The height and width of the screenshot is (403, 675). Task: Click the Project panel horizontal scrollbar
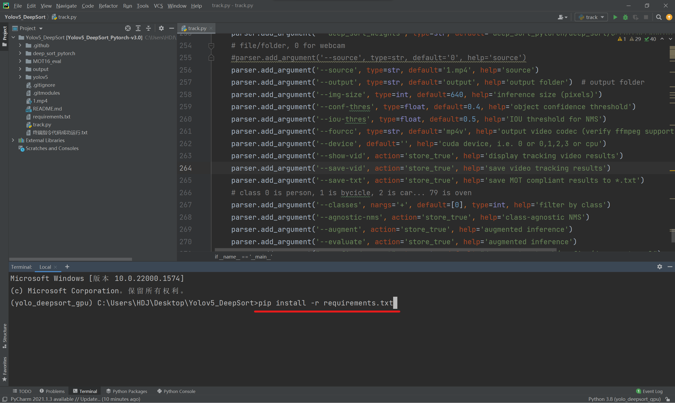(x=71, y=259)
